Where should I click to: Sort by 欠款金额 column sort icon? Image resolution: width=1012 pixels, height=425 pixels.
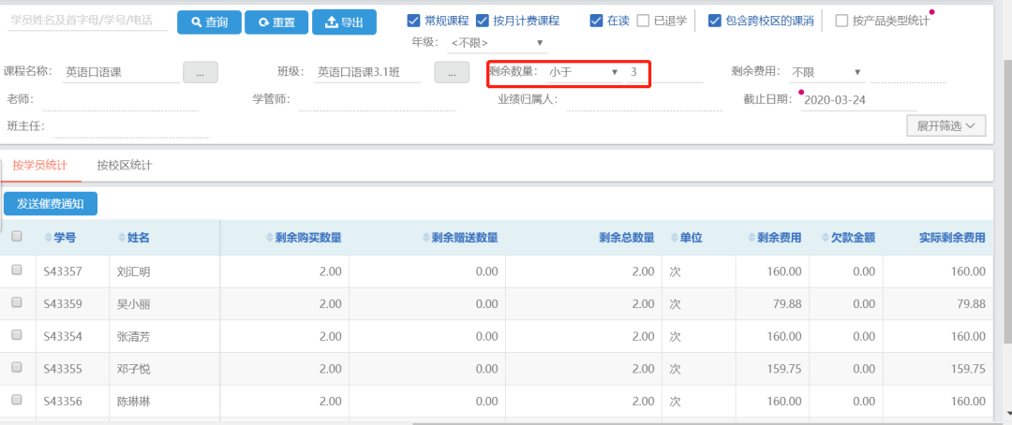(825, 238)
